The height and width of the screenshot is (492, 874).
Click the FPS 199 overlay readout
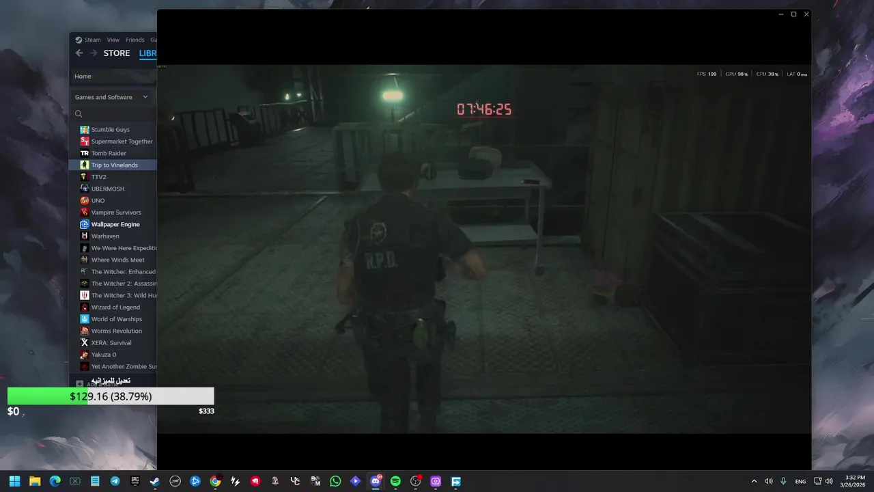[707, 74]
